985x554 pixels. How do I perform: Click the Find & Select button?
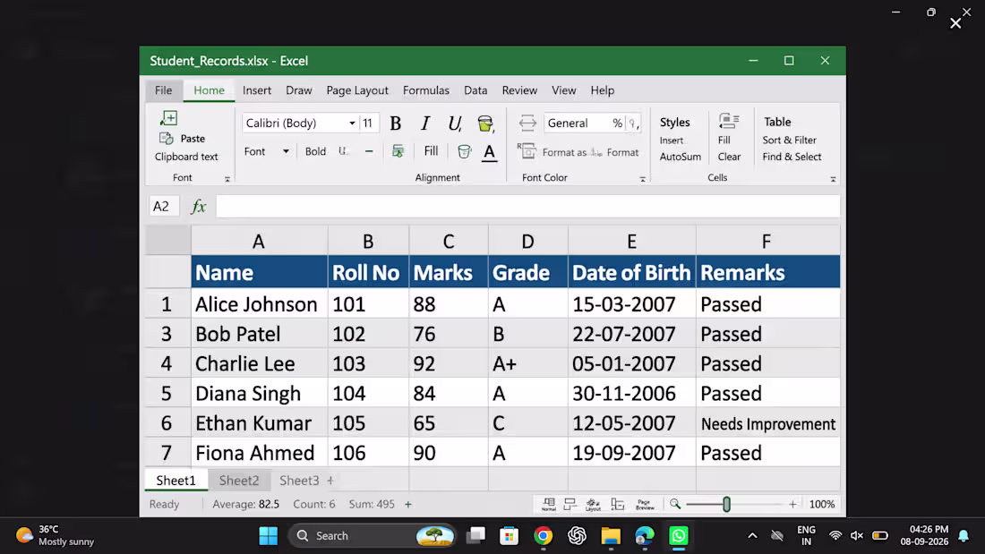[x=792, y=157]
